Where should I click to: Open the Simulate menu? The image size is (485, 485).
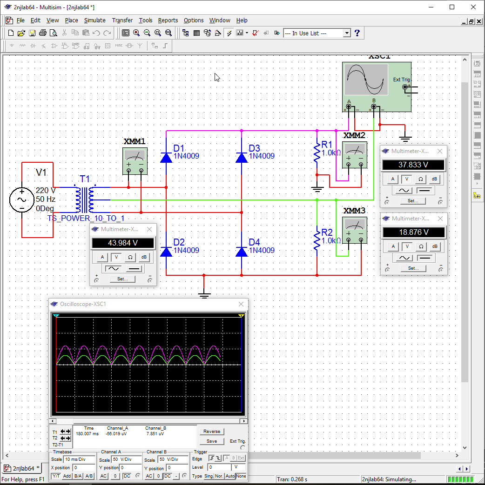point(95,20)
